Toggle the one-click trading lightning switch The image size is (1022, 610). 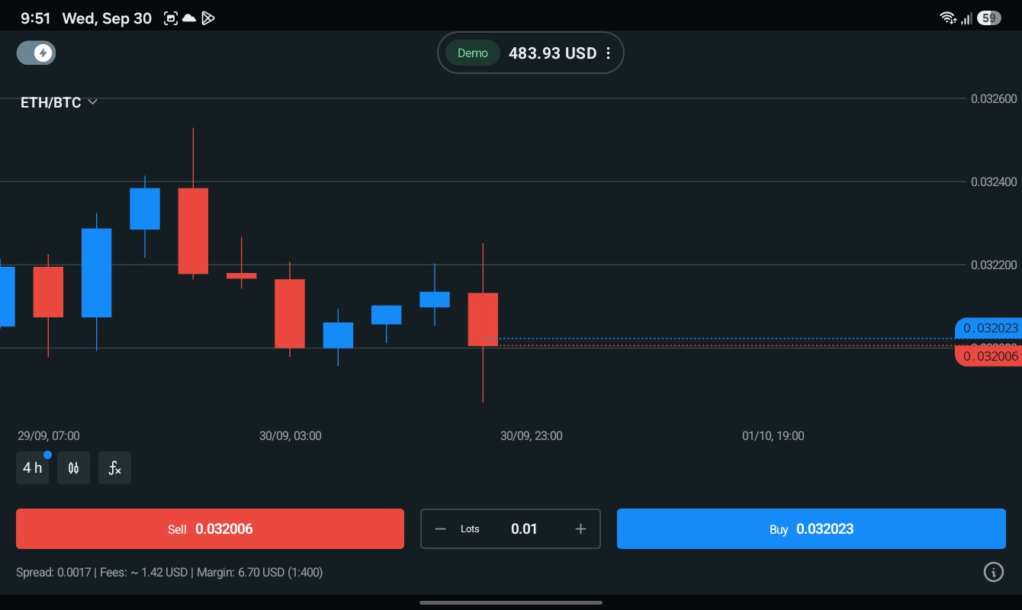[x=36, y=53]
